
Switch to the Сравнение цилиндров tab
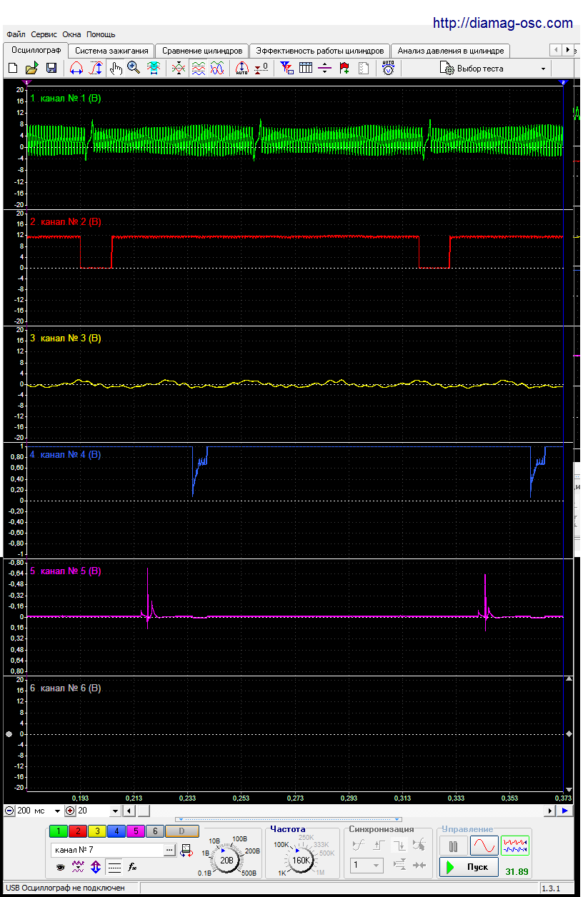[x=202, y=51]
